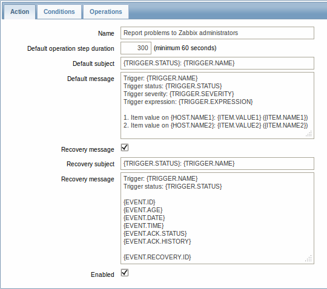This screenshot has height=289, width=327.
Task: Uncheck the Enabled checkbox
Action: point(125,273)
